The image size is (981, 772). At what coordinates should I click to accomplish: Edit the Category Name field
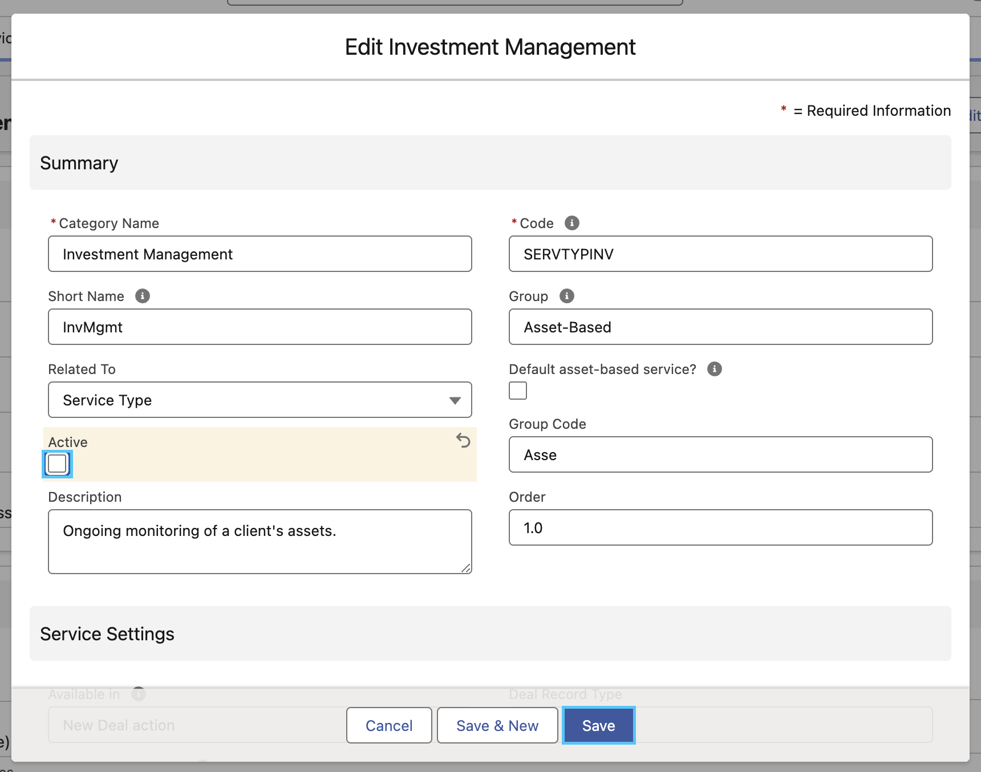point(260,254)
